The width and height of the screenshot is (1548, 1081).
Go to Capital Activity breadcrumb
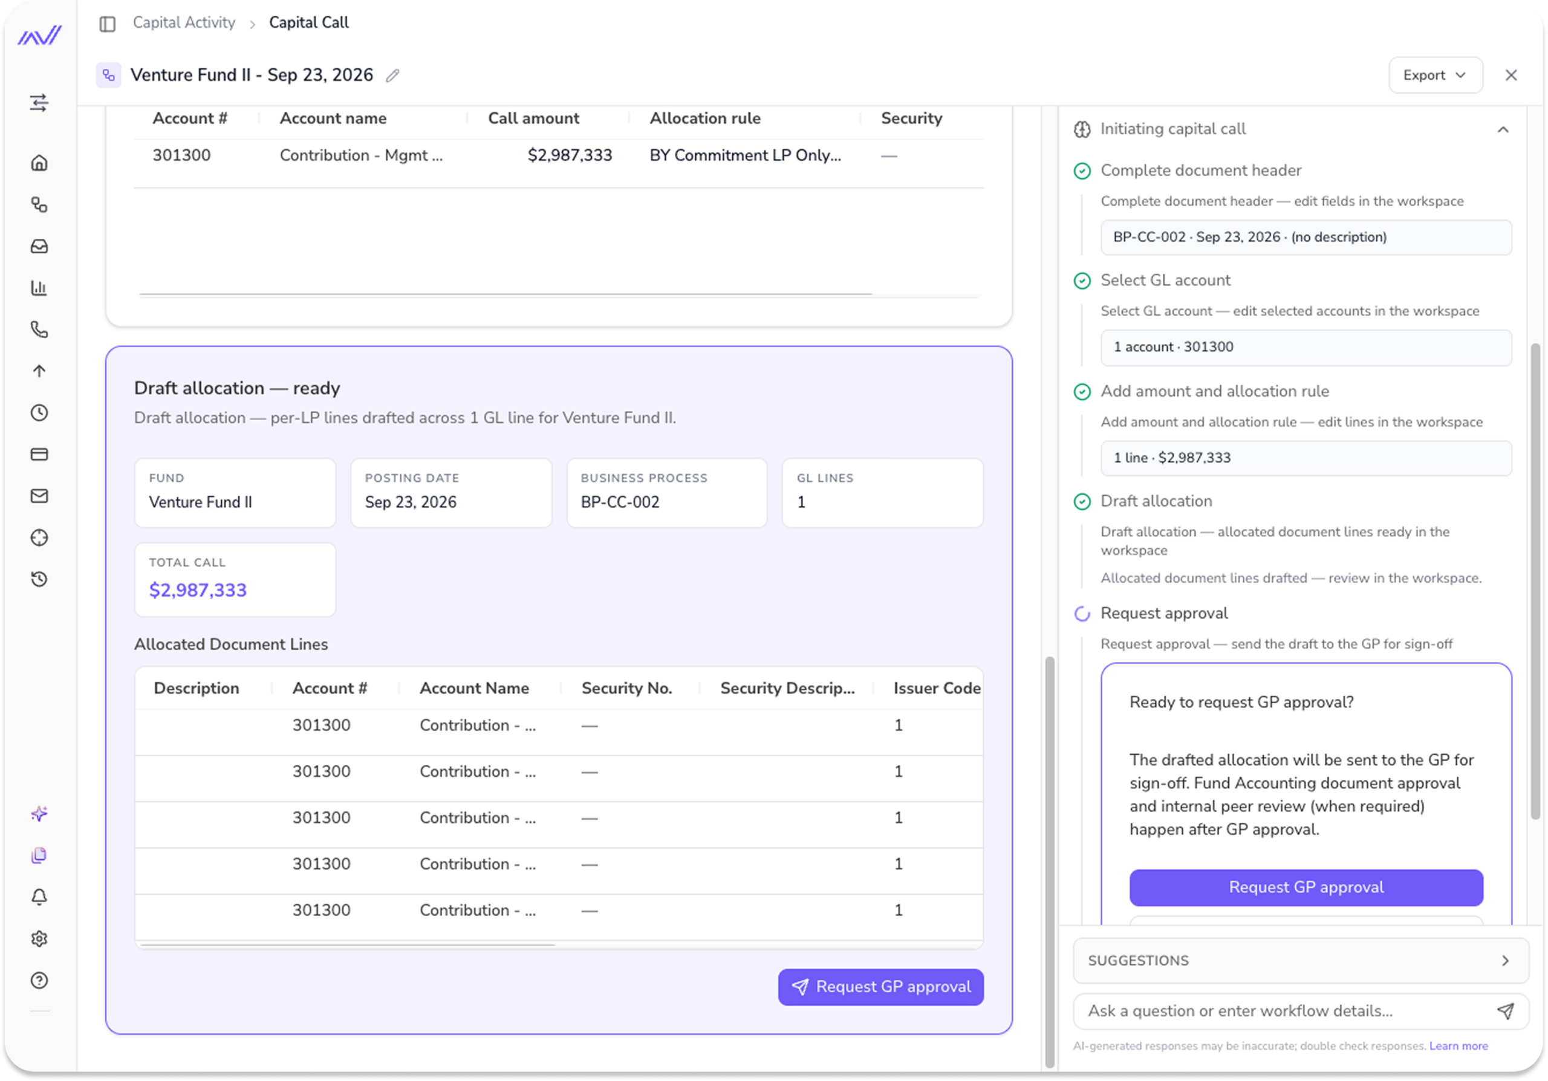[x=184, y=23]
